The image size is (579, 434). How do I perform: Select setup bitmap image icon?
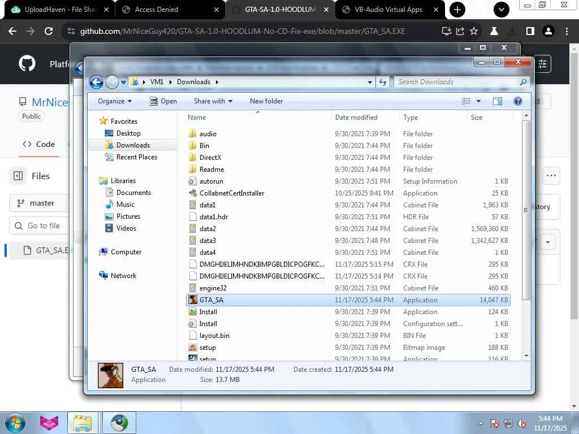[x=192, y=348]
